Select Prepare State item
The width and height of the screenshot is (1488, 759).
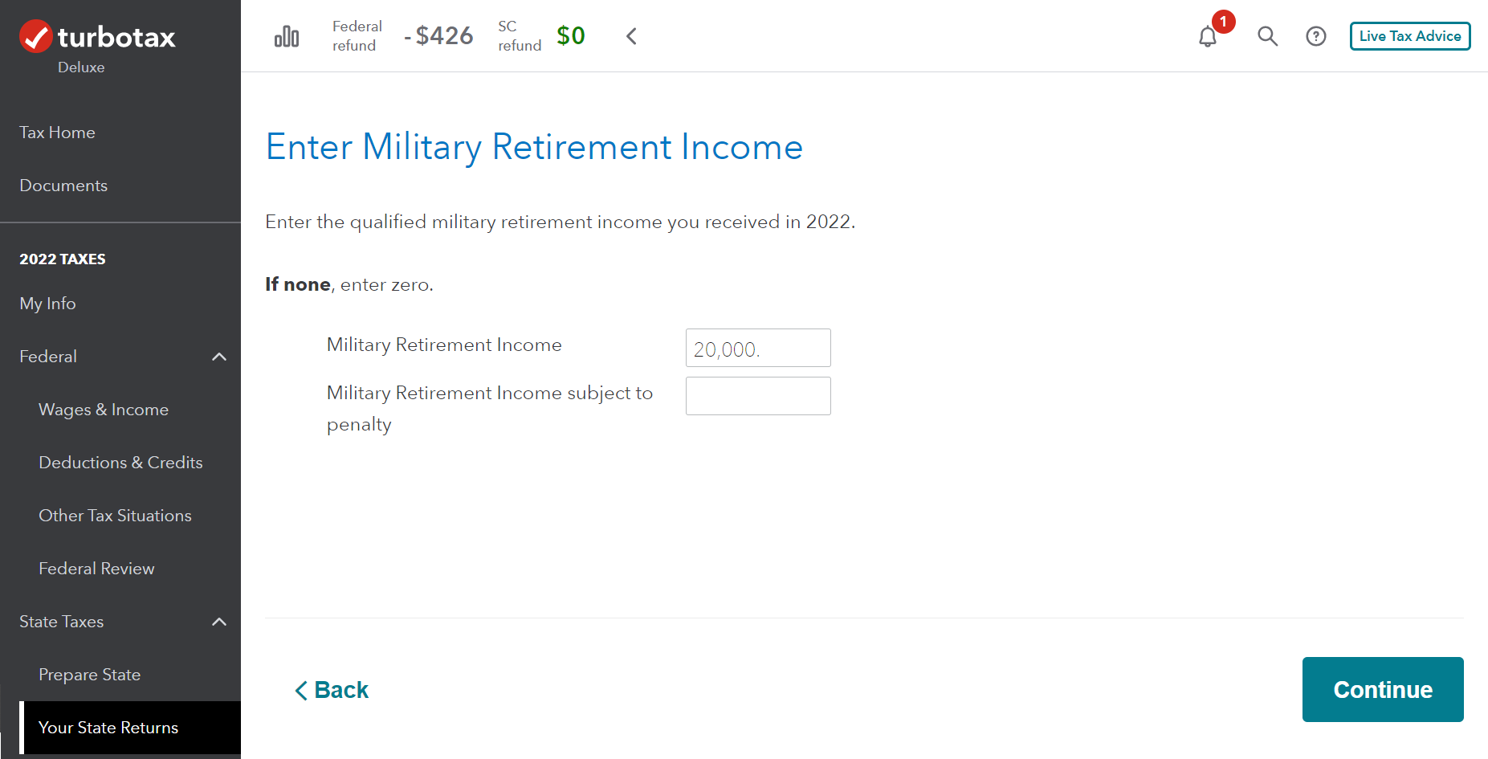click(x=89, y=675)
